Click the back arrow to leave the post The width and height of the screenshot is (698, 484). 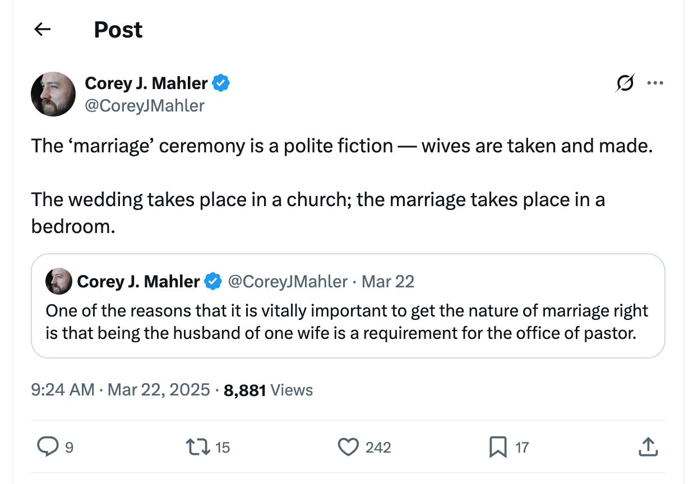coord(42,29)
